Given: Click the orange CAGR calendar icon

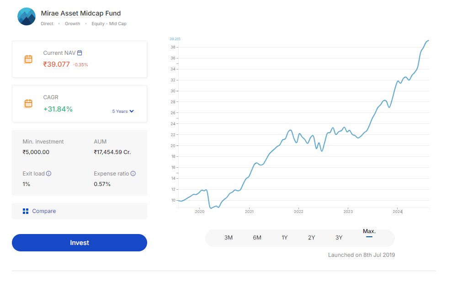Looking at the screenshot, I should pyautogui.click(x=28, y=103).
